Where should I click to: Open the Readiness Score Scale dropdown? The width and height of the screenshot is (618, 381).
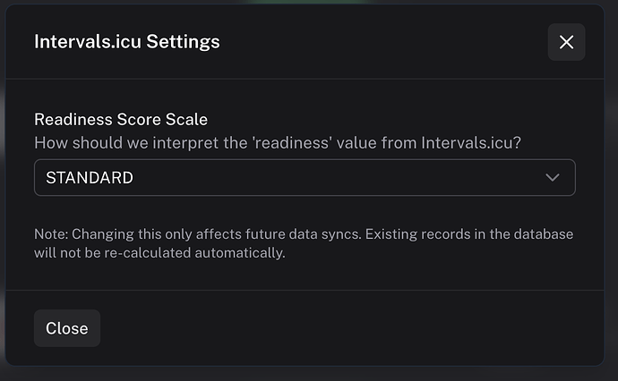click(305, 177)
